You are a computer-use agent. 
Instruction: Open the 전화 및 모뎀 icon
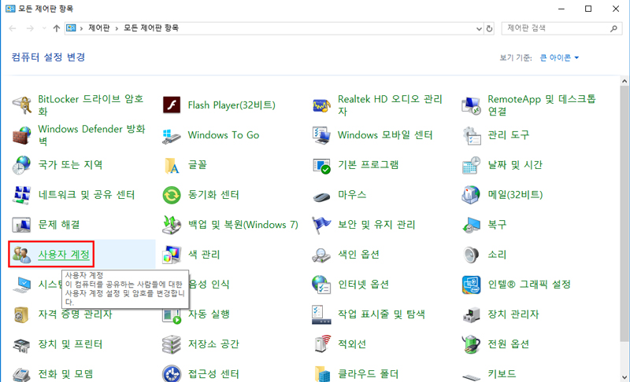[21, 373]
